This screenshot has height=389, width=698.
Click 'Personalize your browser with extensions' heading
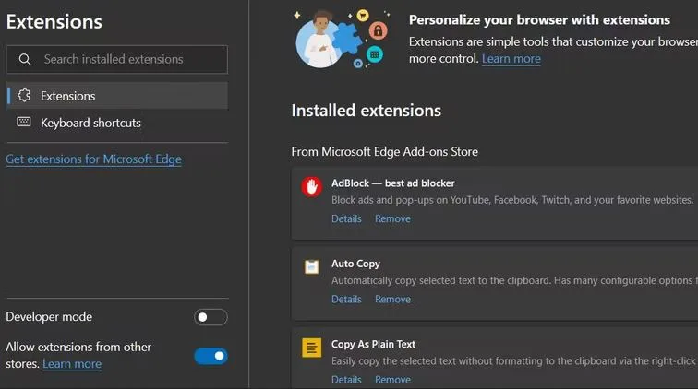(x=539, y=20)
